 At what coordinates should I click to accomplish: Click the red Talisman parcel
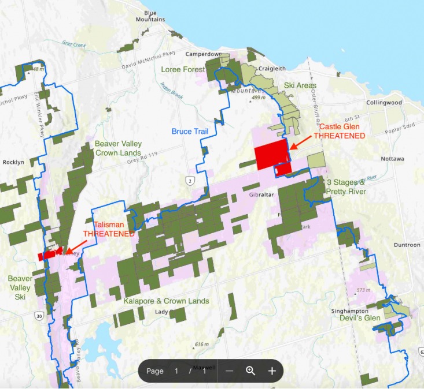(50, 253)
